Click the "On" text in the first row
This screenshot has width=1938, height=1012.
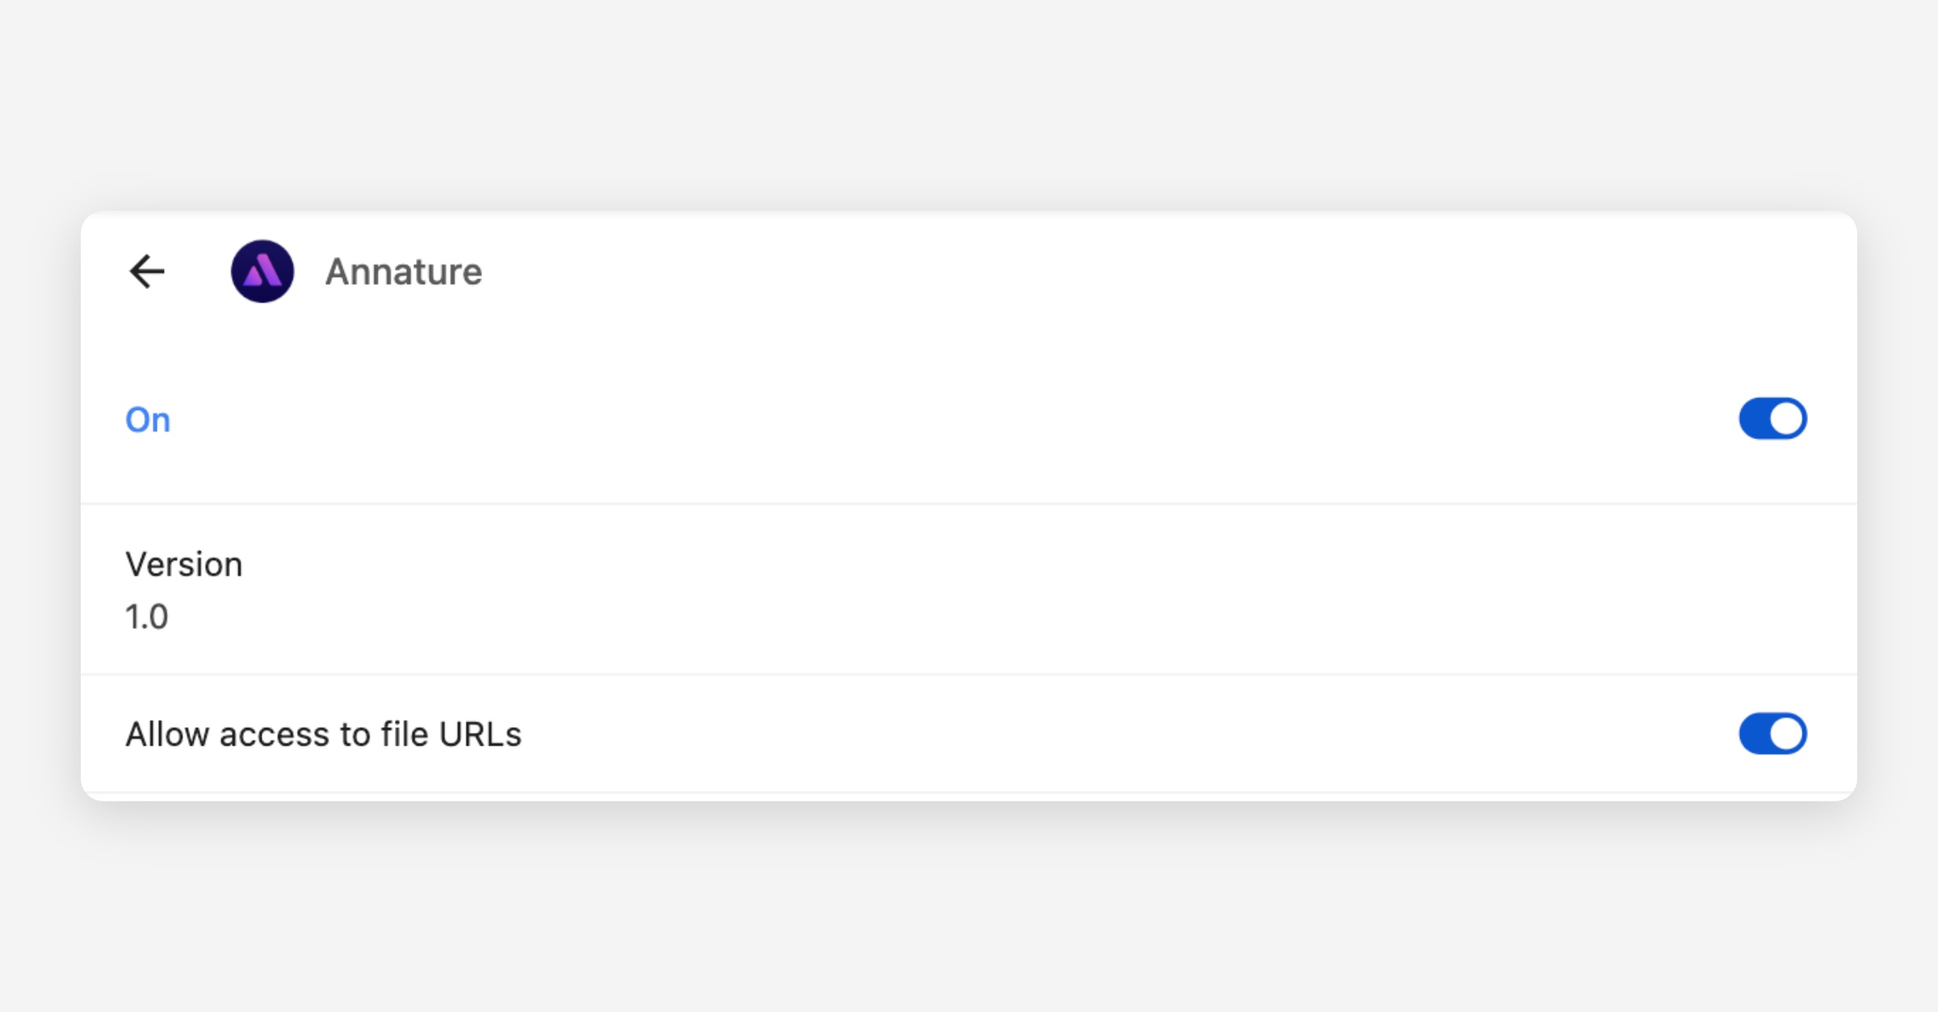[x=148, y=420]
